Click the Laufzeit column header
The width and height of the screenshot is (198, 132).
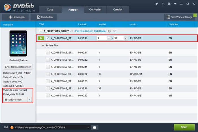click(82, 24)
